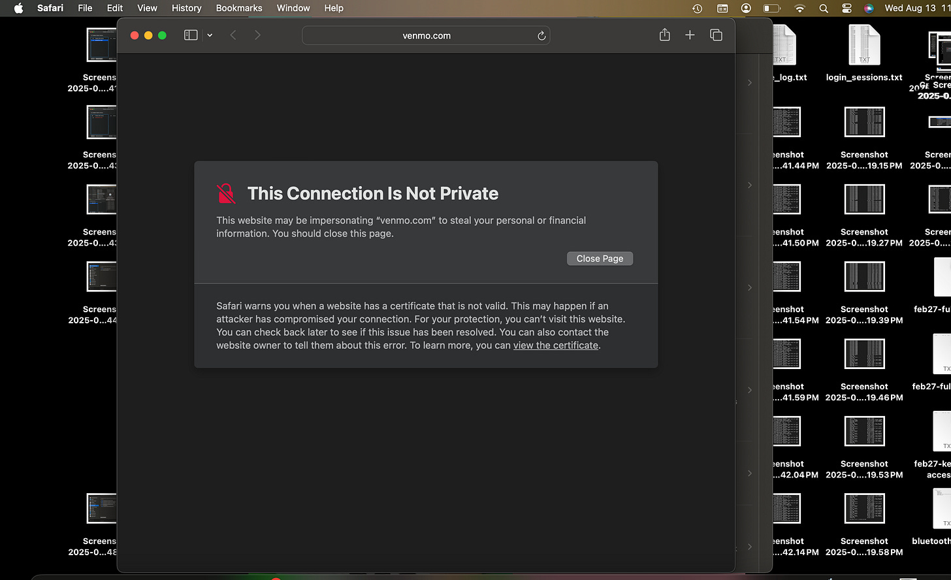951x580 pixels.
Task: Open the Window menu
Action: click(293, 8)
